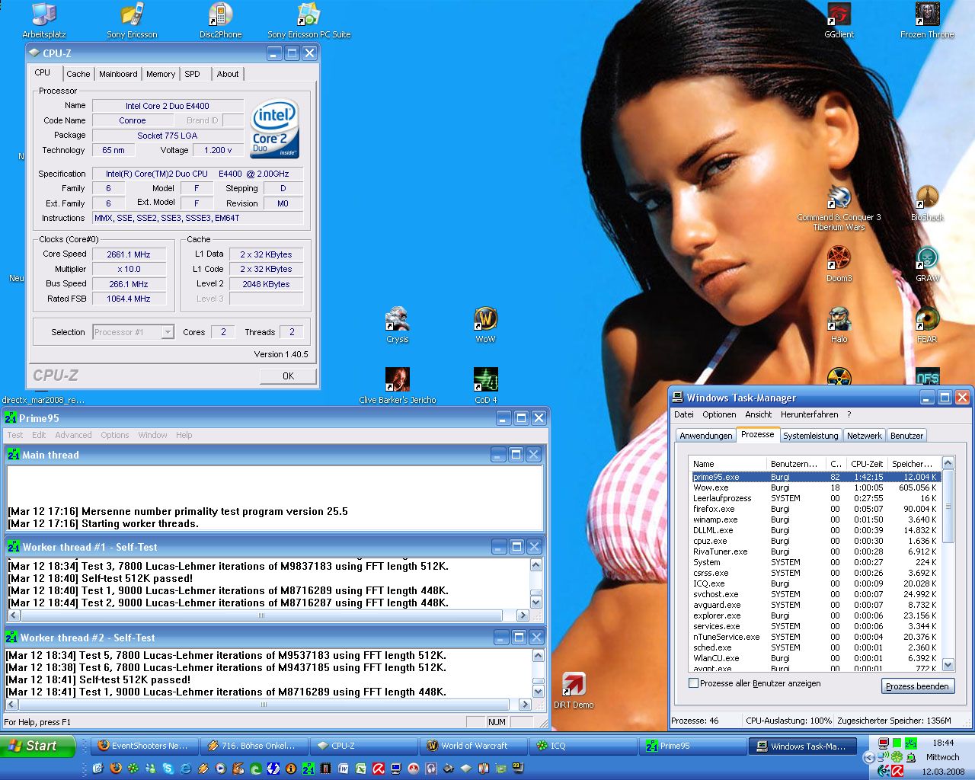Click OK button in CPU-Z

pyautogui.click(x=288, y=376)
